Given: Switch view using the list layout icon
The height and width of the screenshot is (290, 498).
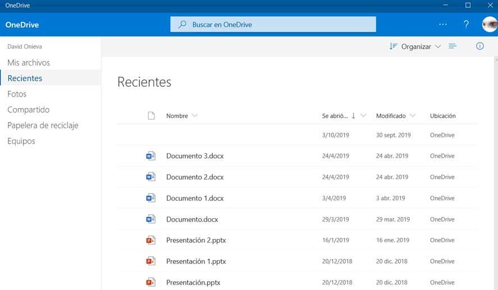Looking at the screenshot, I should tap(453, 47).
